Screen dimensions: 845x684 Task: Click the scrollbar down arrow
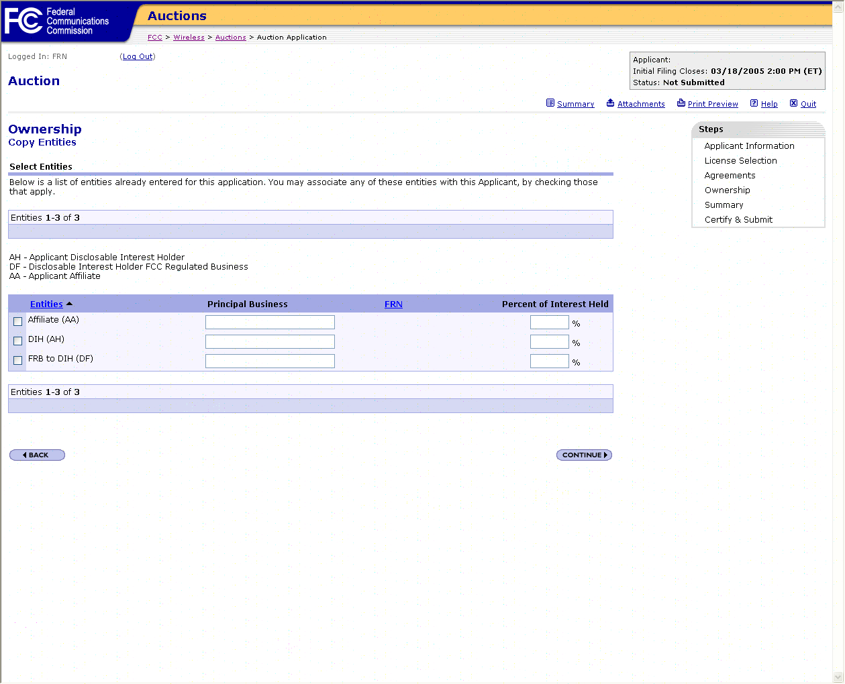[x=838, y=677]
